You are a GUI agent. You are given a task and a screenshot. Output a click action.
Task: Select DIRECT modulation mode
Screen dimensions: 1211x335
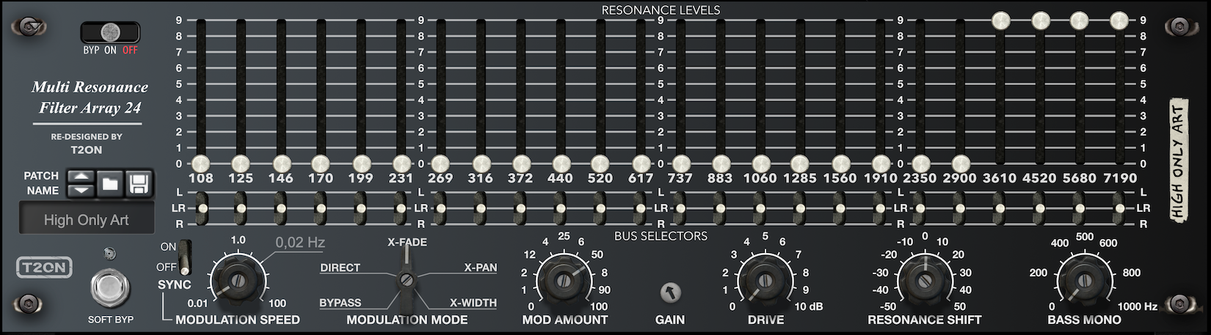[x=340, y=268]
